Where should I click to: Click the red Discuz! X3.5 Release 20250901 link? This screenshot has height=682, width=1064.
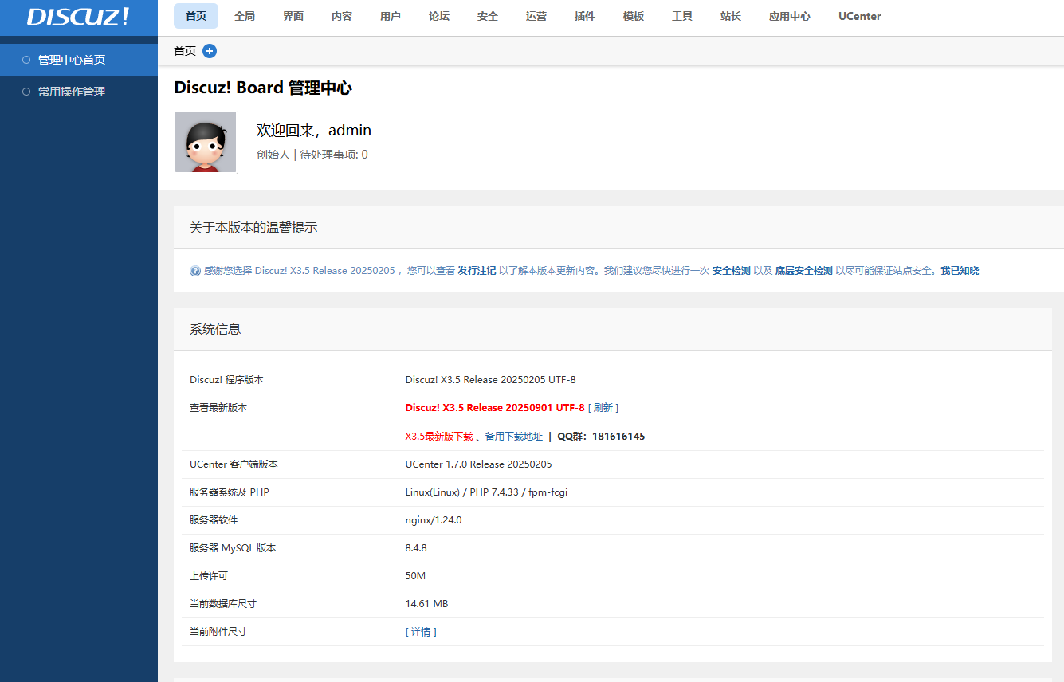pos(495,408)
